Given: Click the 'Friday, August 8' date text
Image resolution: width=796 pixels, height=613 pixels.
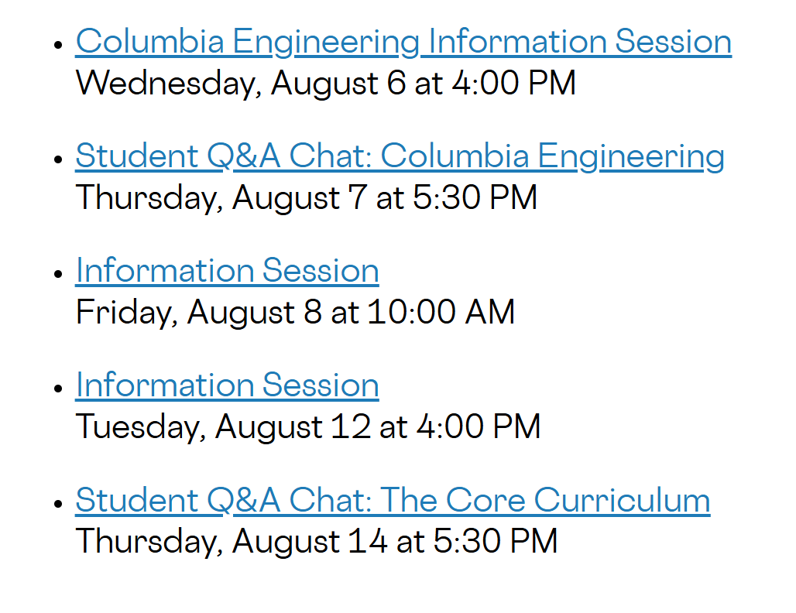Looking at the screenshot, I should pyautogui.click(x=199, y=312).
